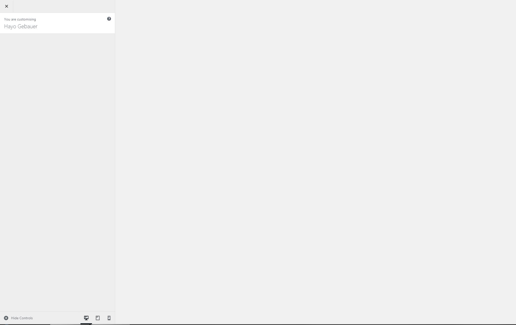The height and width of the screenshot is (325, 516).
Task: Switch to tablet preview mode
Action: coord(98,318)
